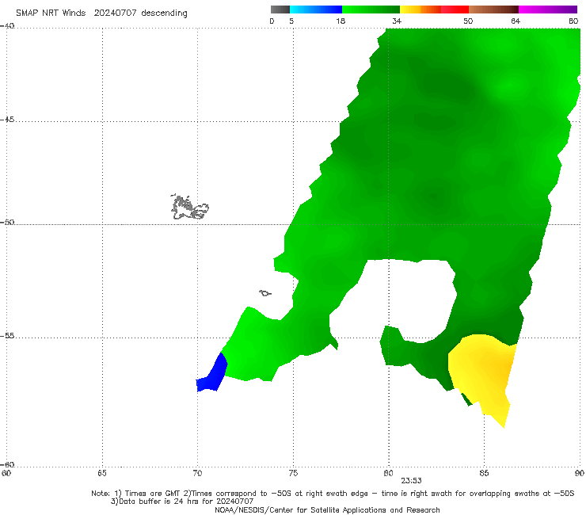The height and width of the screenshot is (515, 586).
Task: Click the note line starting 'Times are GMT'
Action: 333,494
